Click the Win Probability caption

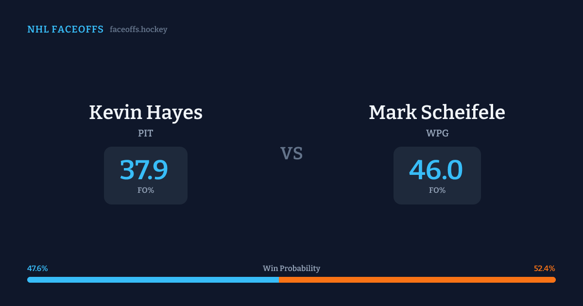click(x=291, y=269)
